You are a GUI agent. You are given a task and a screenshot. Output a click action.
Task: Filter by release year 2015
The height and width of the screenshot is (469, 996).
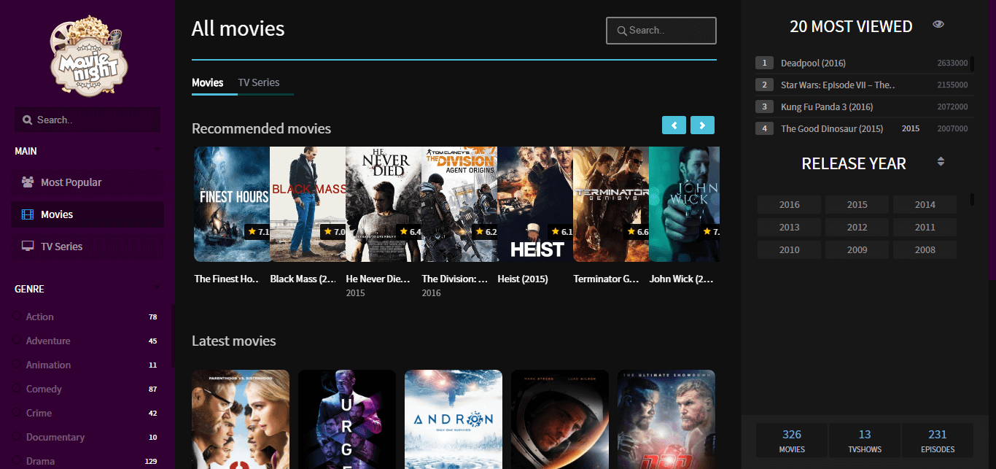point(857,205)
